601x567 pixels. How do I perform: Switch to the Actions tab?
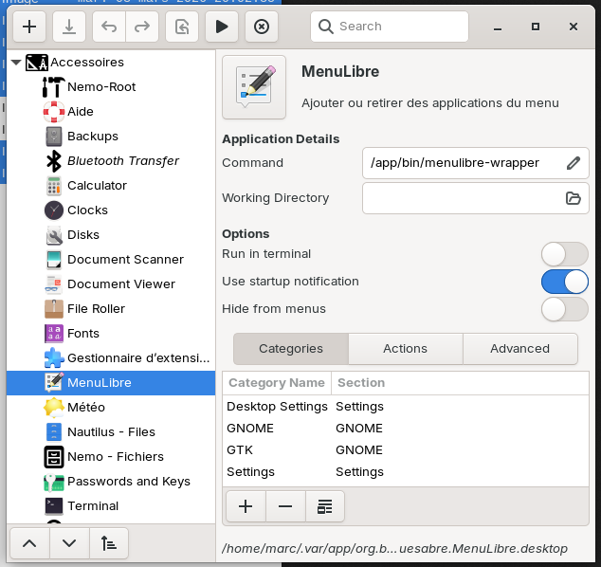point(405,349)
